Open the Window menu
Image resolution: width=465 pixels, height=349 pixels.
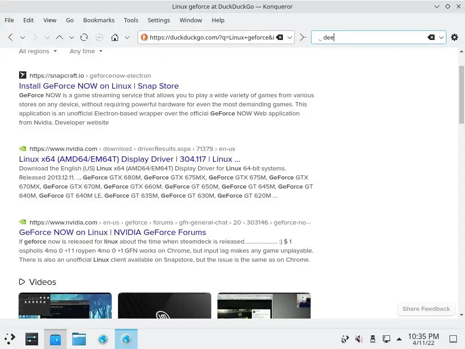(191, 20)
